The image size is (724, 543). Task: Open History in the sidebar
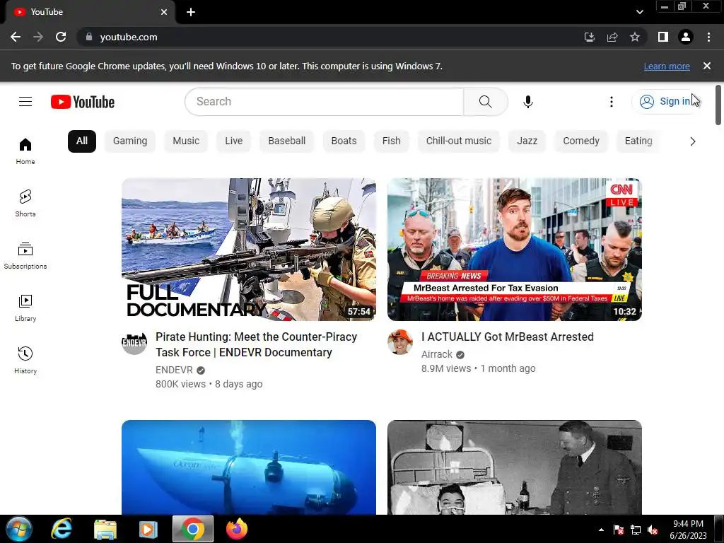[x=25, y=360]
